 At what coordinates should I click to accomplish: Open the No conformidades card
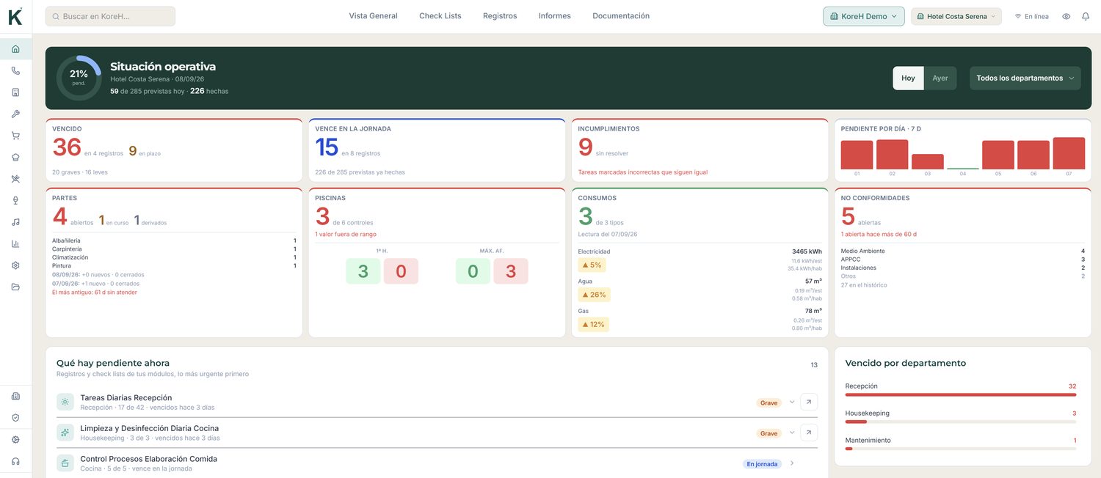click(963, 262)
